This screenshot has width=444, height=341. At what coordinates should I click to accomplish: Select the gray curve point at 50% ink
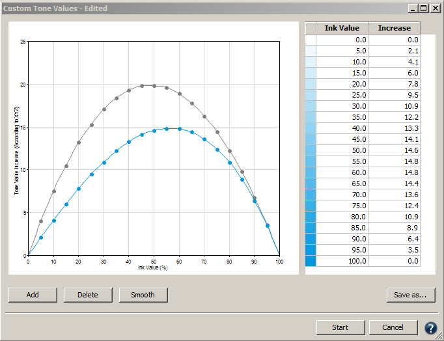[154, 86]
